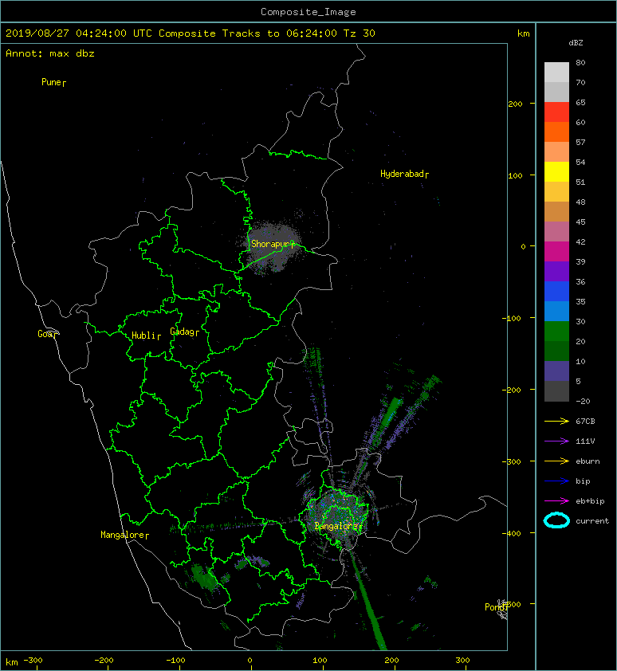Click the purple 111V arrow legend icon
Image resolution: width=617 pixels, height=671 pixels.
pos(556,441)
